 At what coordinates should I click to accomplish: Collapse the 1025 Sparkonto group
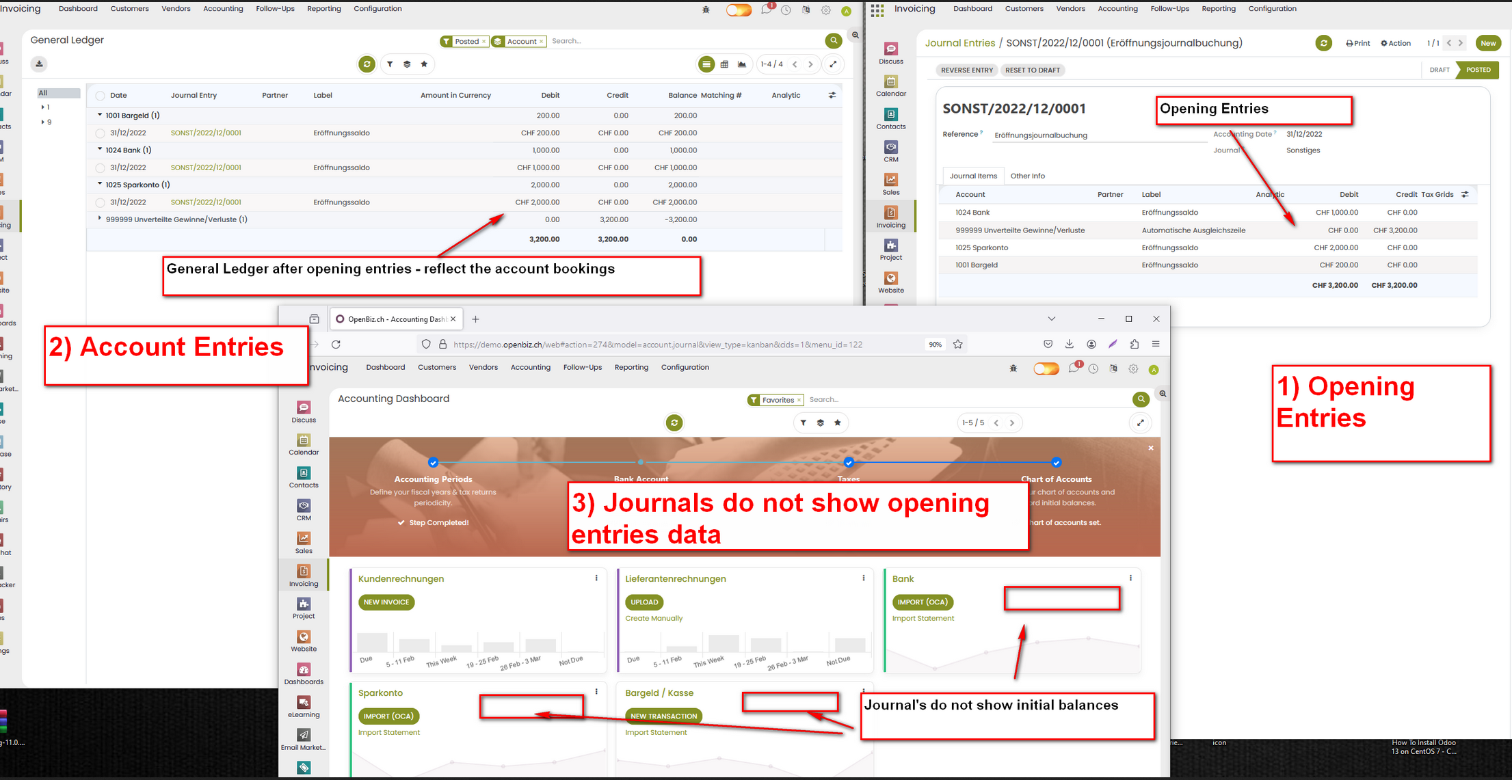tap(100, 185)
